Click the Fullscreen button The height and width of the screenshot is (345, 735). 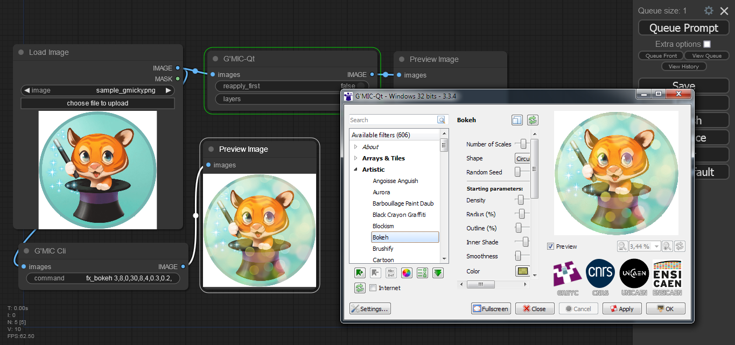click(491, 309)
